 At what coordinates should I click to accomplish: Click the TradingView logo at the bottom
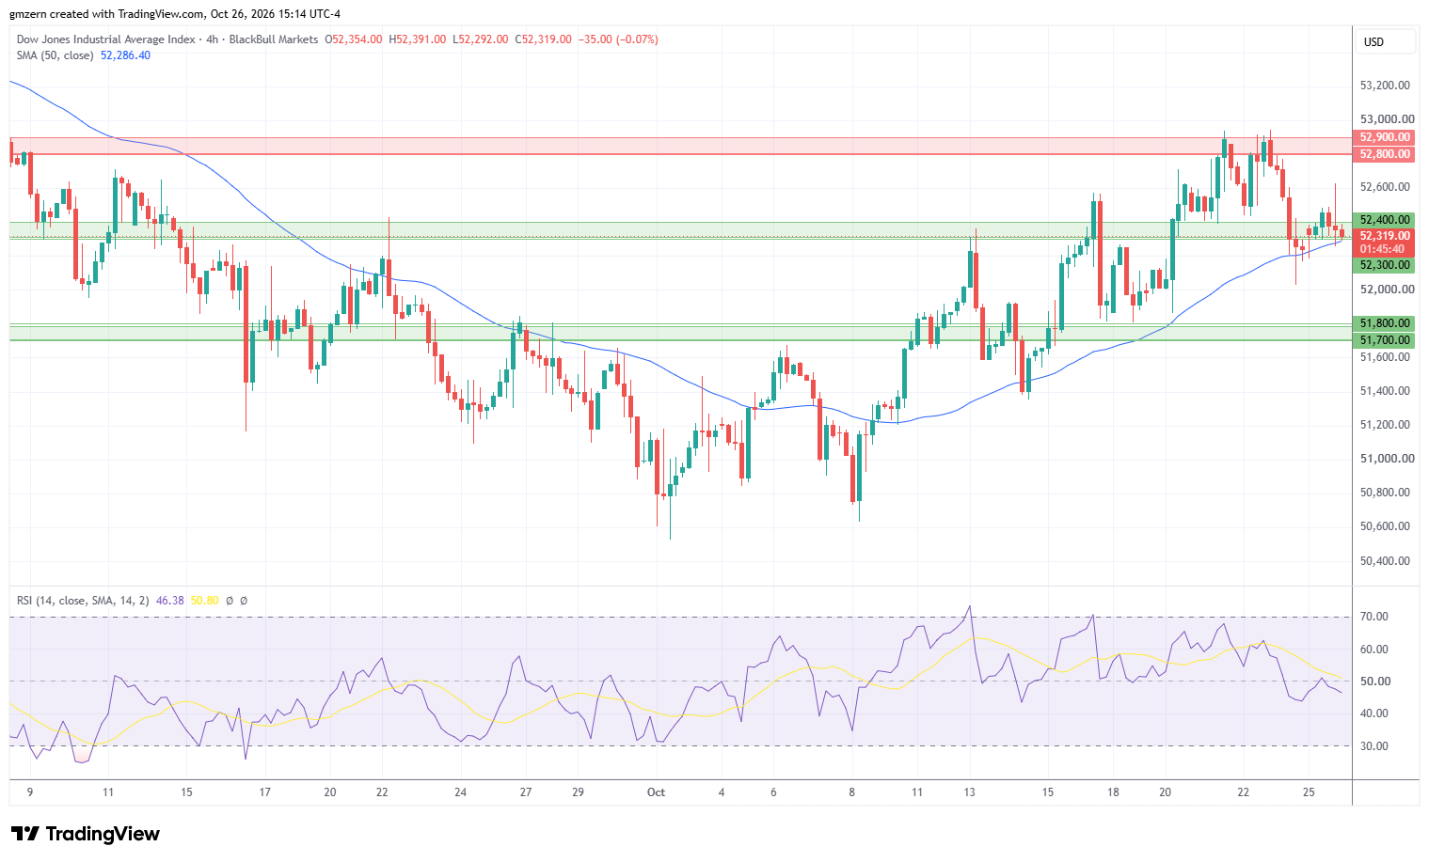[86, 834]
